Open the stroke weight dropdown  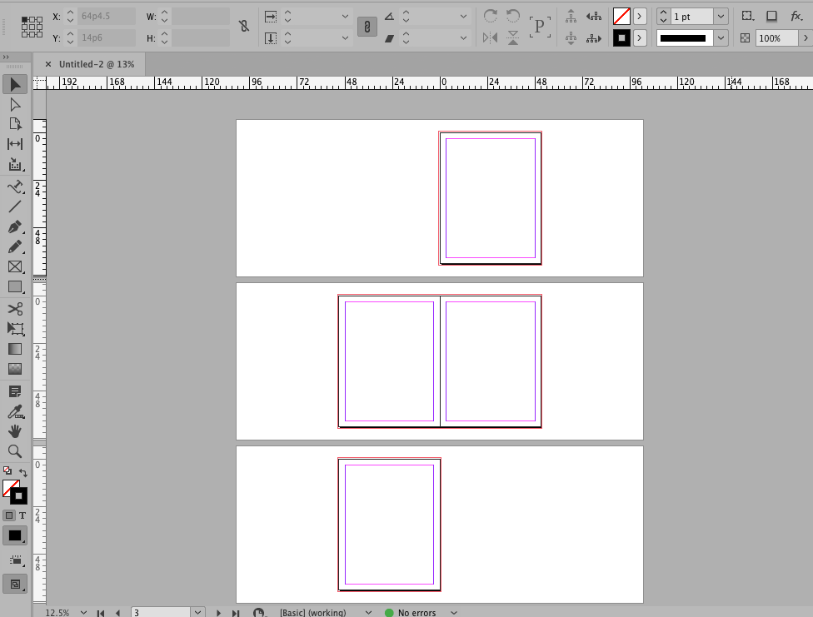[x=721, y=17]
